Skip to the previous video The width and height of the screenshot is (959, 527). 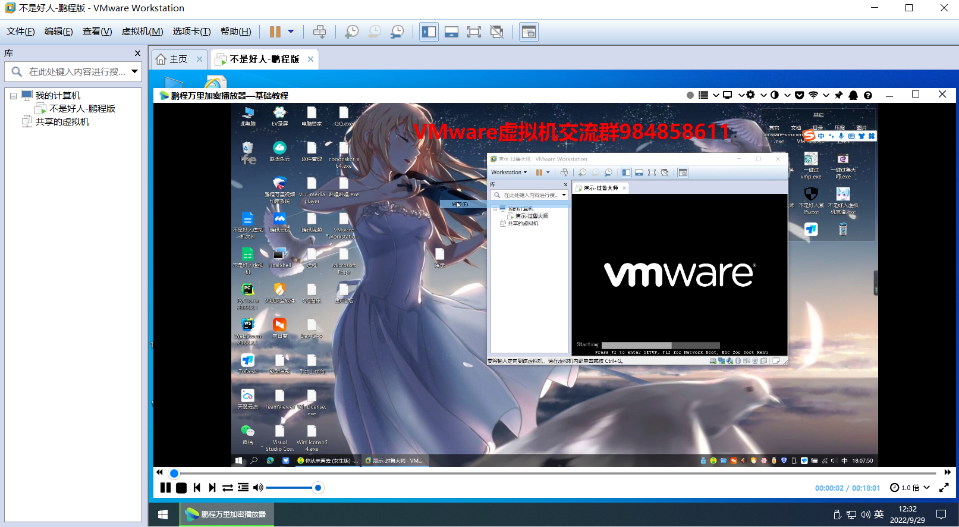click(197, 488)
